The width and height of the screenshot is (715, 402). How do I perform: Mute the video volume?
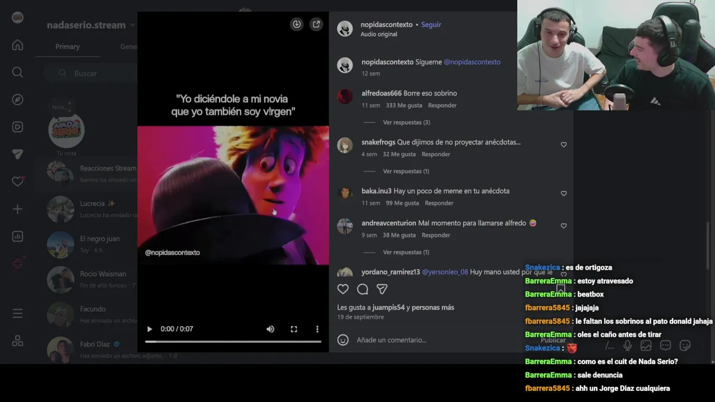tap(270, 329)
